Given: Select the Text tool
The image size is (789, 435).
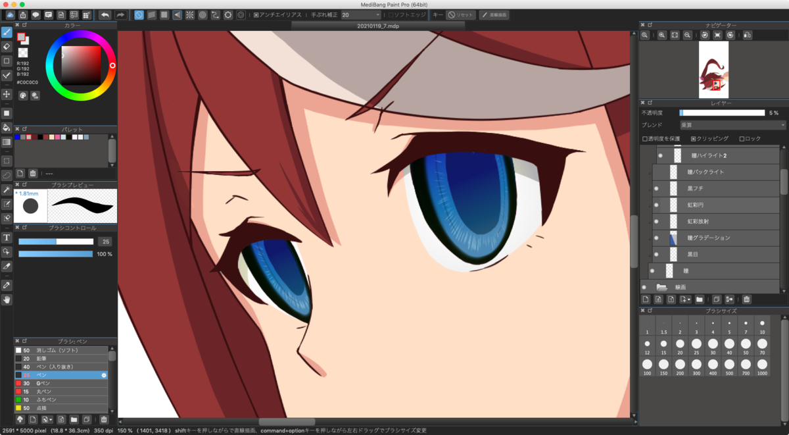Looking at the screenshot, I should [7, 237].
